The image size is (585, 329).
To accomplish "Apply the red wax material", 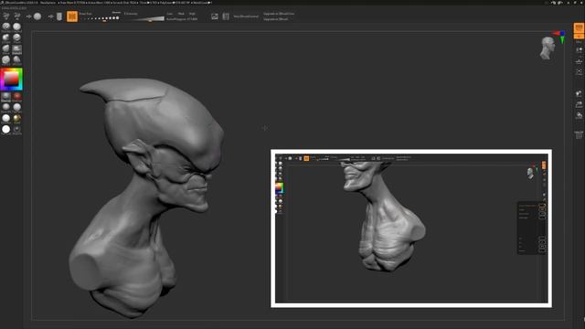I will [x=16, y=97].
